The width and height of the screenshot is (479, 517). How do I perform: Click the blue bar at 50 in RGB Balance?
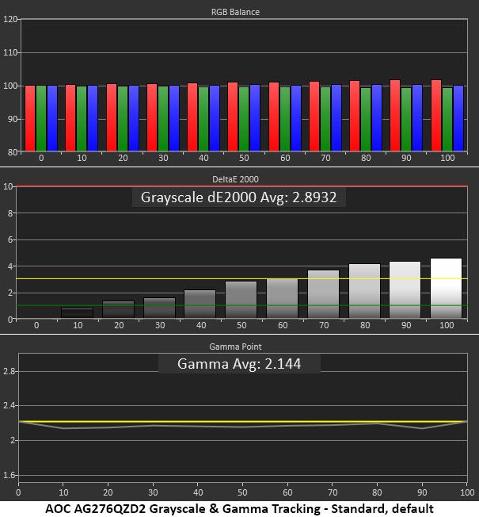[x=255, y=117]
